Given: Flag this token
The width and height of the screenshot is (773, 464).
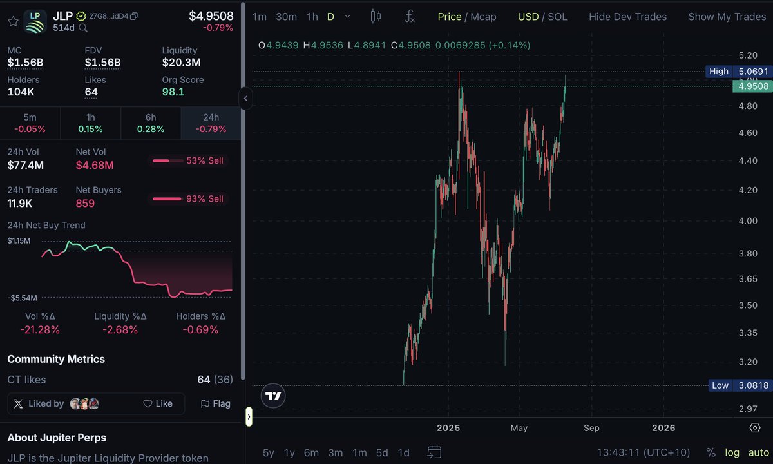Looking at the screenshot, I should point(215,403).
